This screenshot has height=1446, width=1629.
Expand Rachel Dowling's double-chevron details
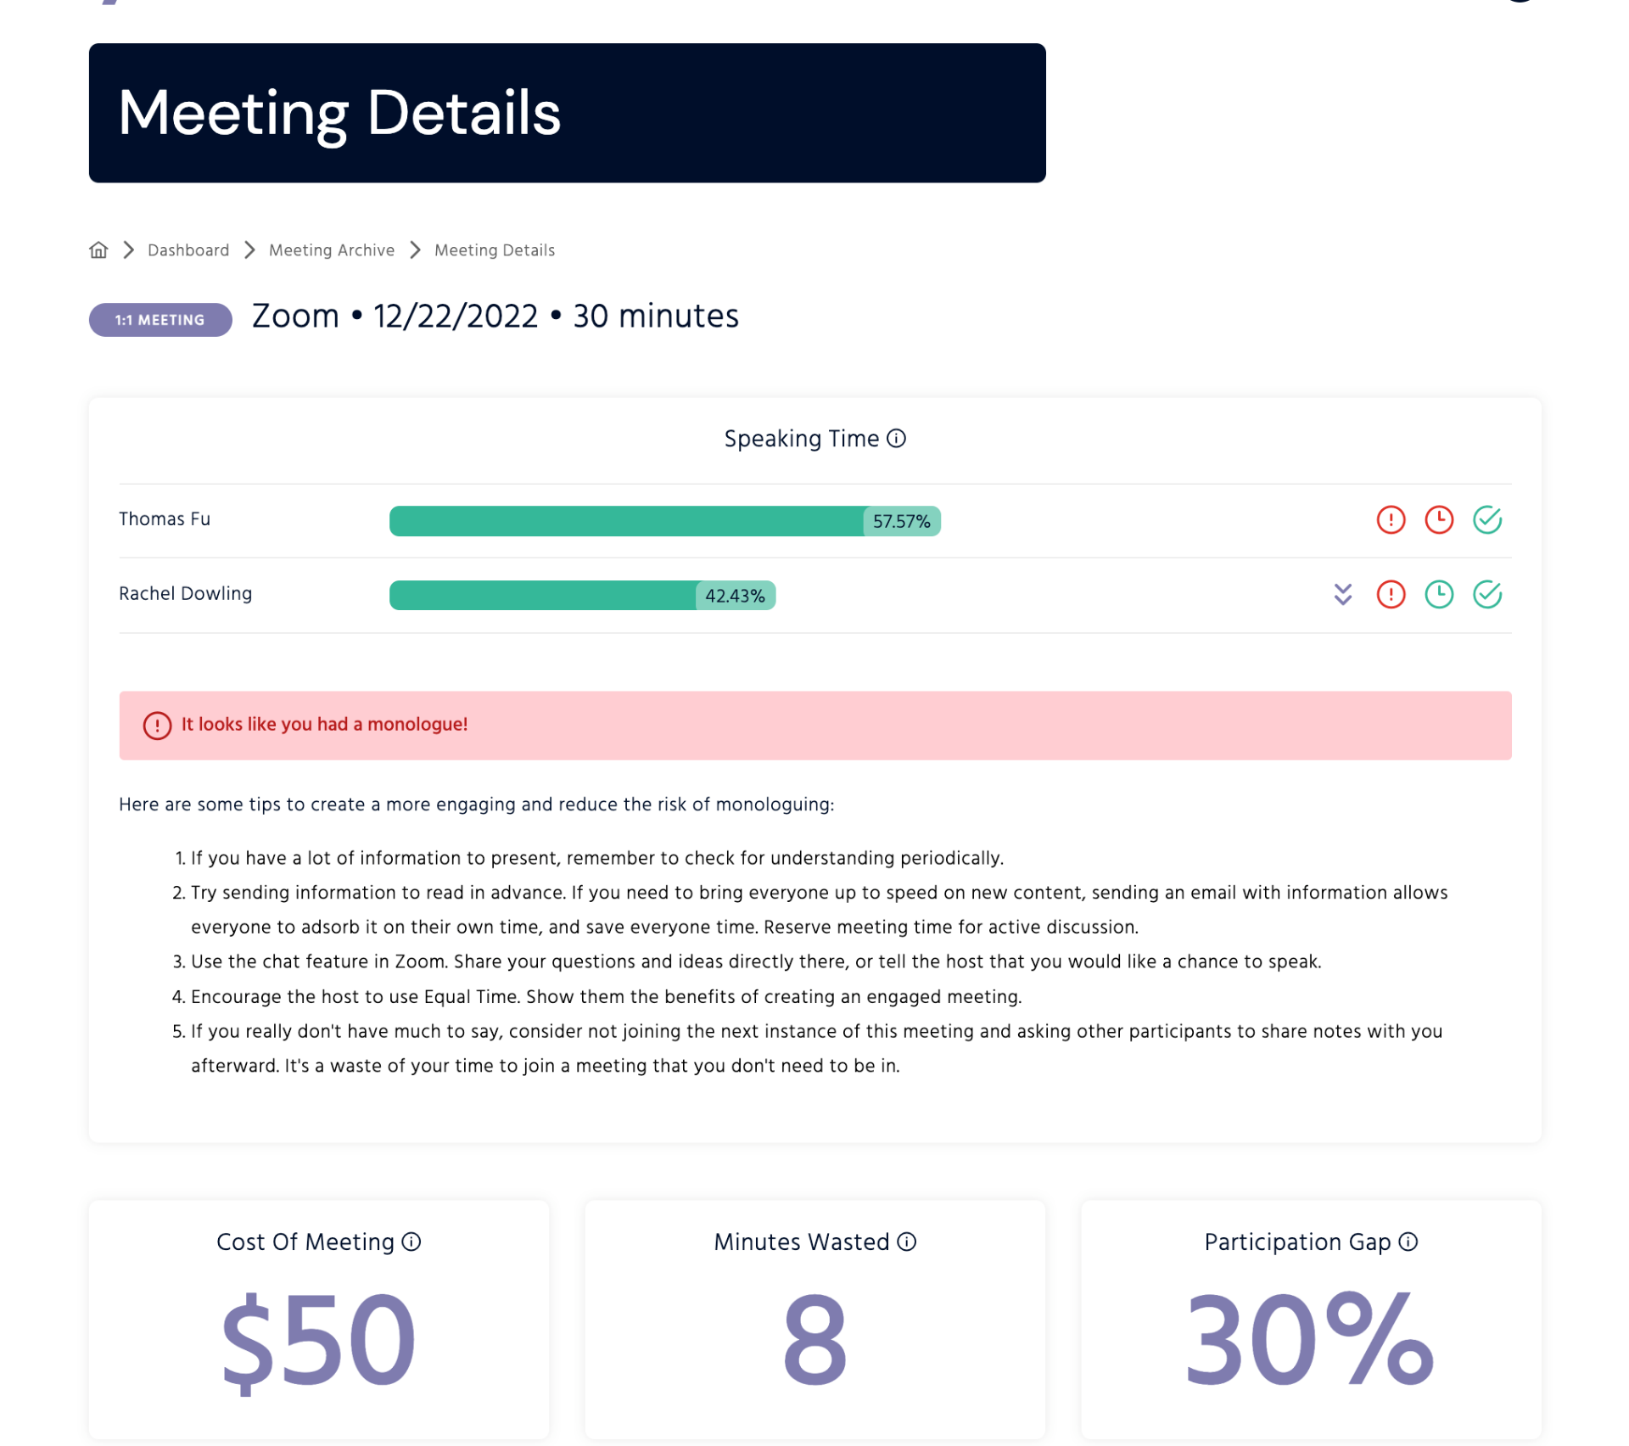click(x=1342, y=594)
